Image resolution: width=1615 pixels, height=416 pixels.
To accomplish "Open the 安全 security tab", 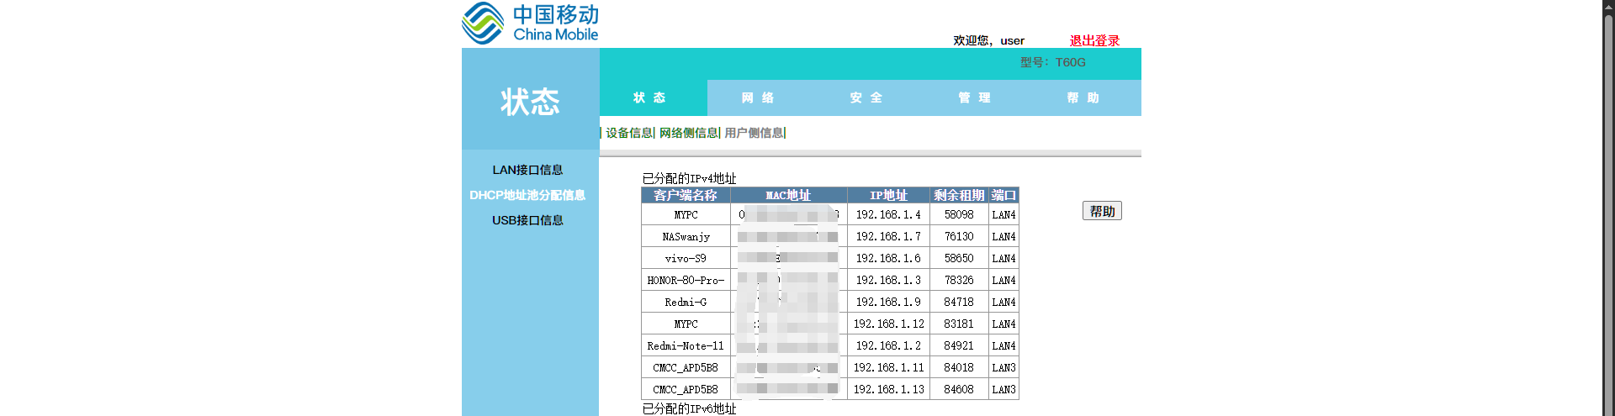I will [x=866, y=97].
